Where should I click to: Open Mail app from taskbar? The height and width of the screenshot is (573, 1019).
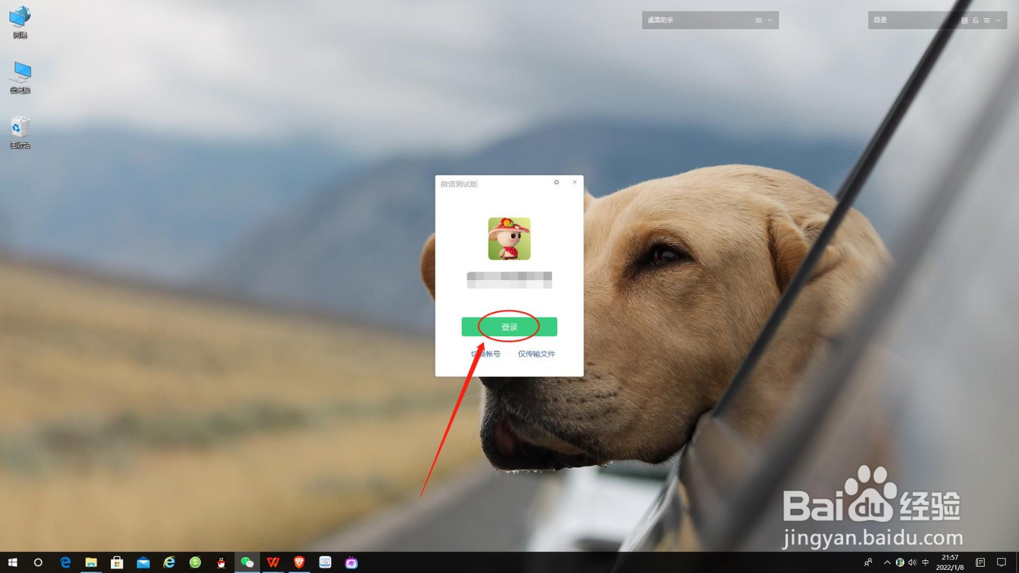(143, 562)
